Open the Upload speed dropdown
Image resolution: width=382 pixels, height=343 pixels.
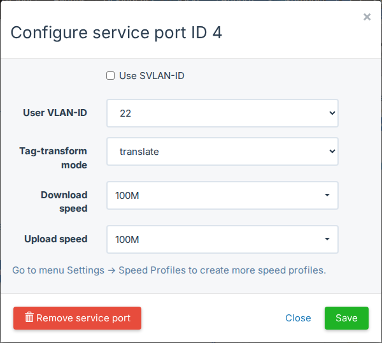point(222,239)
